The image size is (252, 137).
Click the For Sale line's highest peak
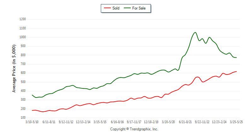(195, 33)
